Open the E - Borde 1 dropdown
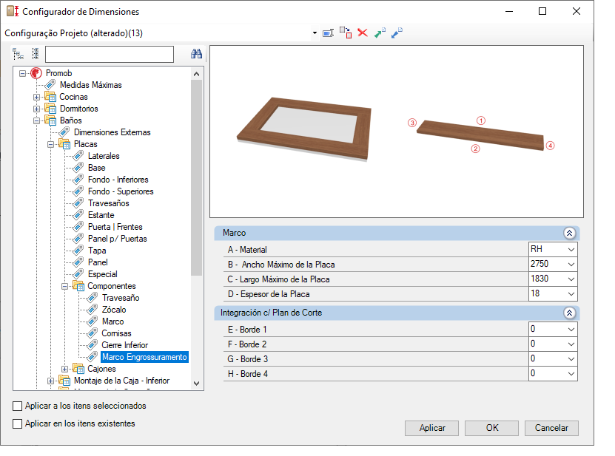The height and width of the screenshot is (456, 615). tap(571, 330)
